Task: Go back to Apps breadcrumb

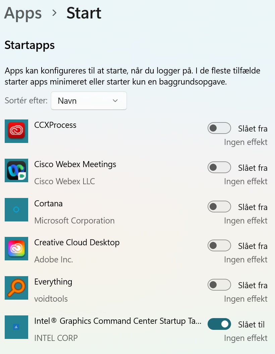Action: (x=23, y=13)
